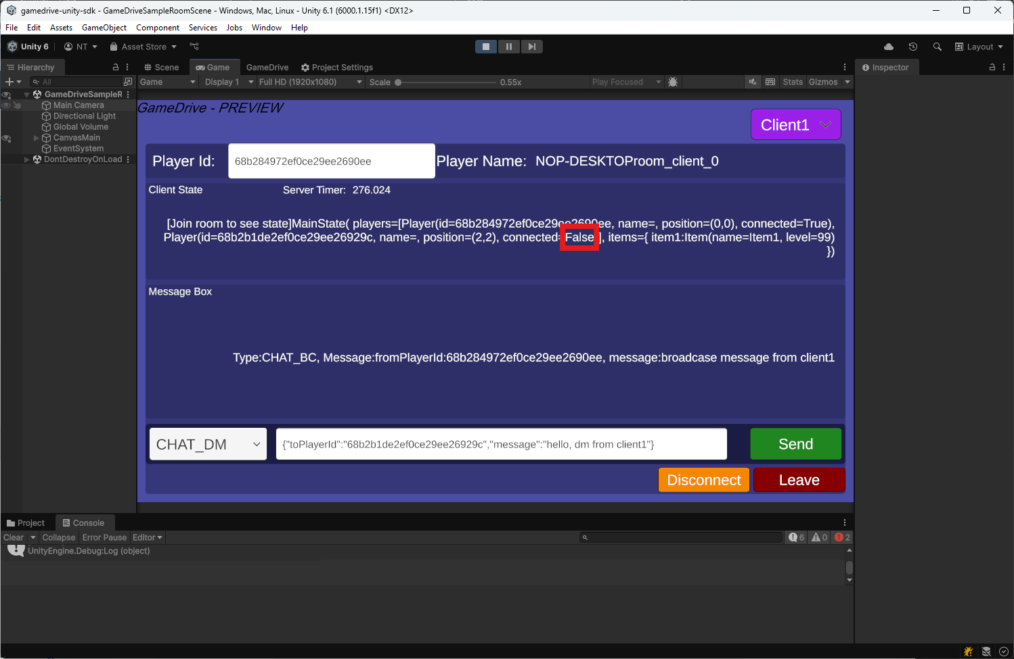Open the CHAT_DM message type dropdown
Image resolution: width=1014 pixels, height=659 pixels.
click(x=207, y=443)
